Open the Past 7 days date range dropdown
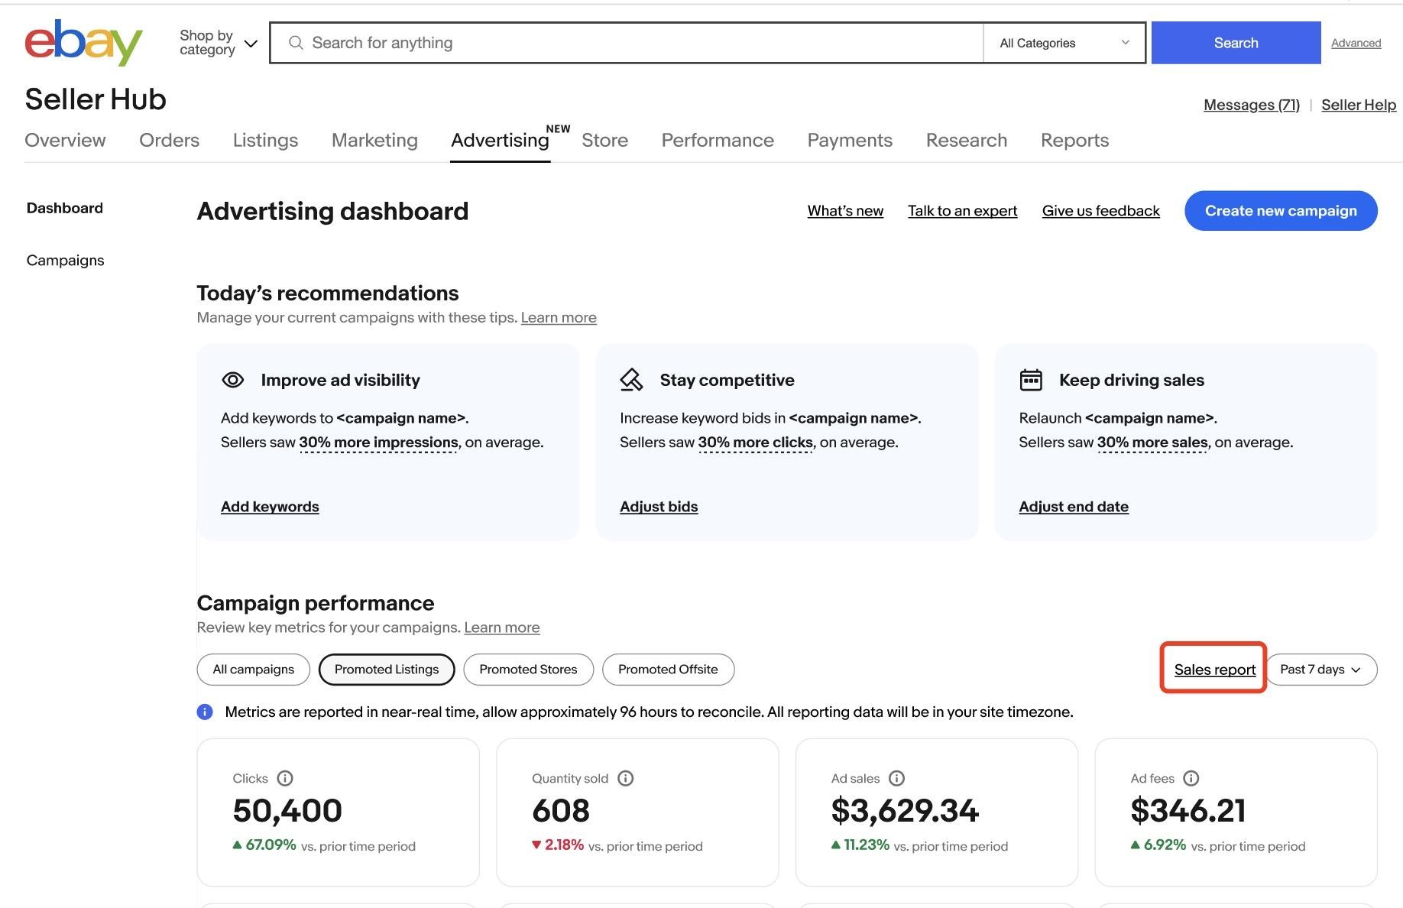This screenshot has width=1403, height=908. [1322, 670]
